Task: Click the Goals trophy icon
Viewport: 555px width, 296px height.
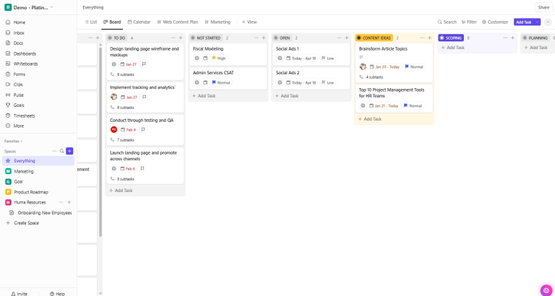Action: 8,105
